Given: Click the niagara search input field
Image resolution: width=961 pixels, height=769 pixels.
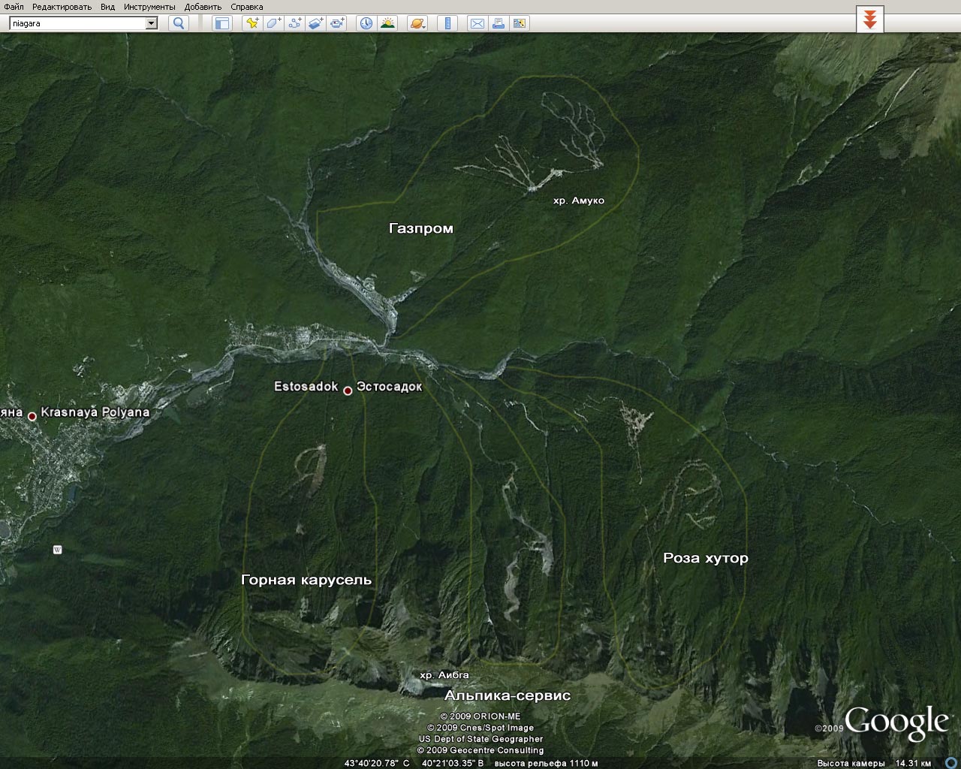Looking at the screenshot, I should click(x=77, y=23).
